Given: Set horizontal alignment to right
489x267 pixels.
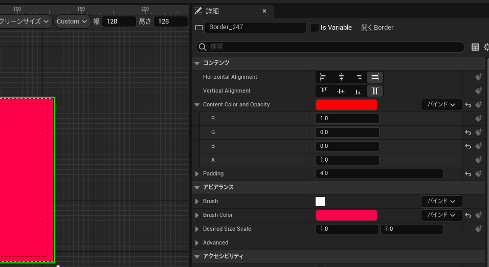Looking at the screenshot, I should coord(359,77).
